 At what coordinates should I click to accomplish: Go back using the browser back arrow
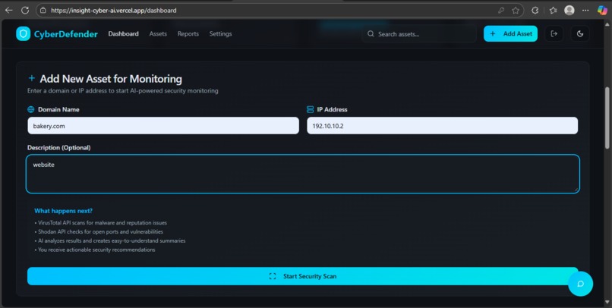point(8,11)
